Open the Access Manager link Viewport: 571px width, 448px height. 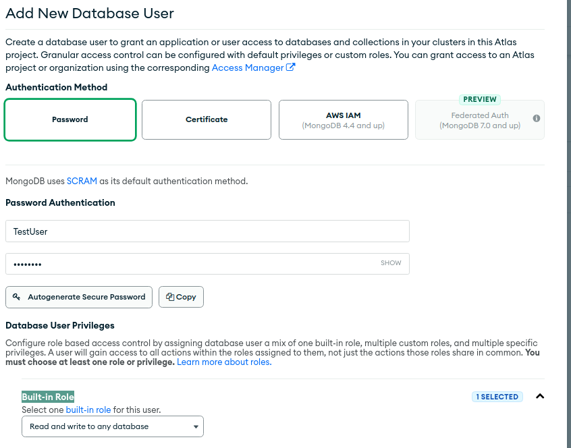(247, 67)
